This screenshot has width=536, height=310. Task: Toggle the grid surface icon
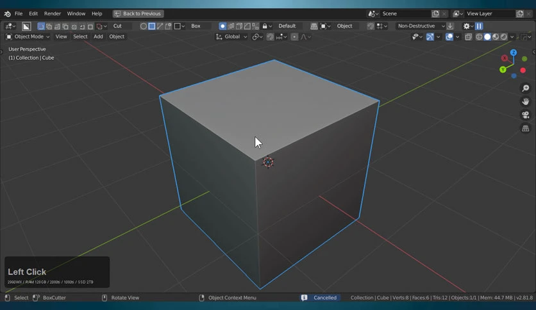(x=314, y=26)
